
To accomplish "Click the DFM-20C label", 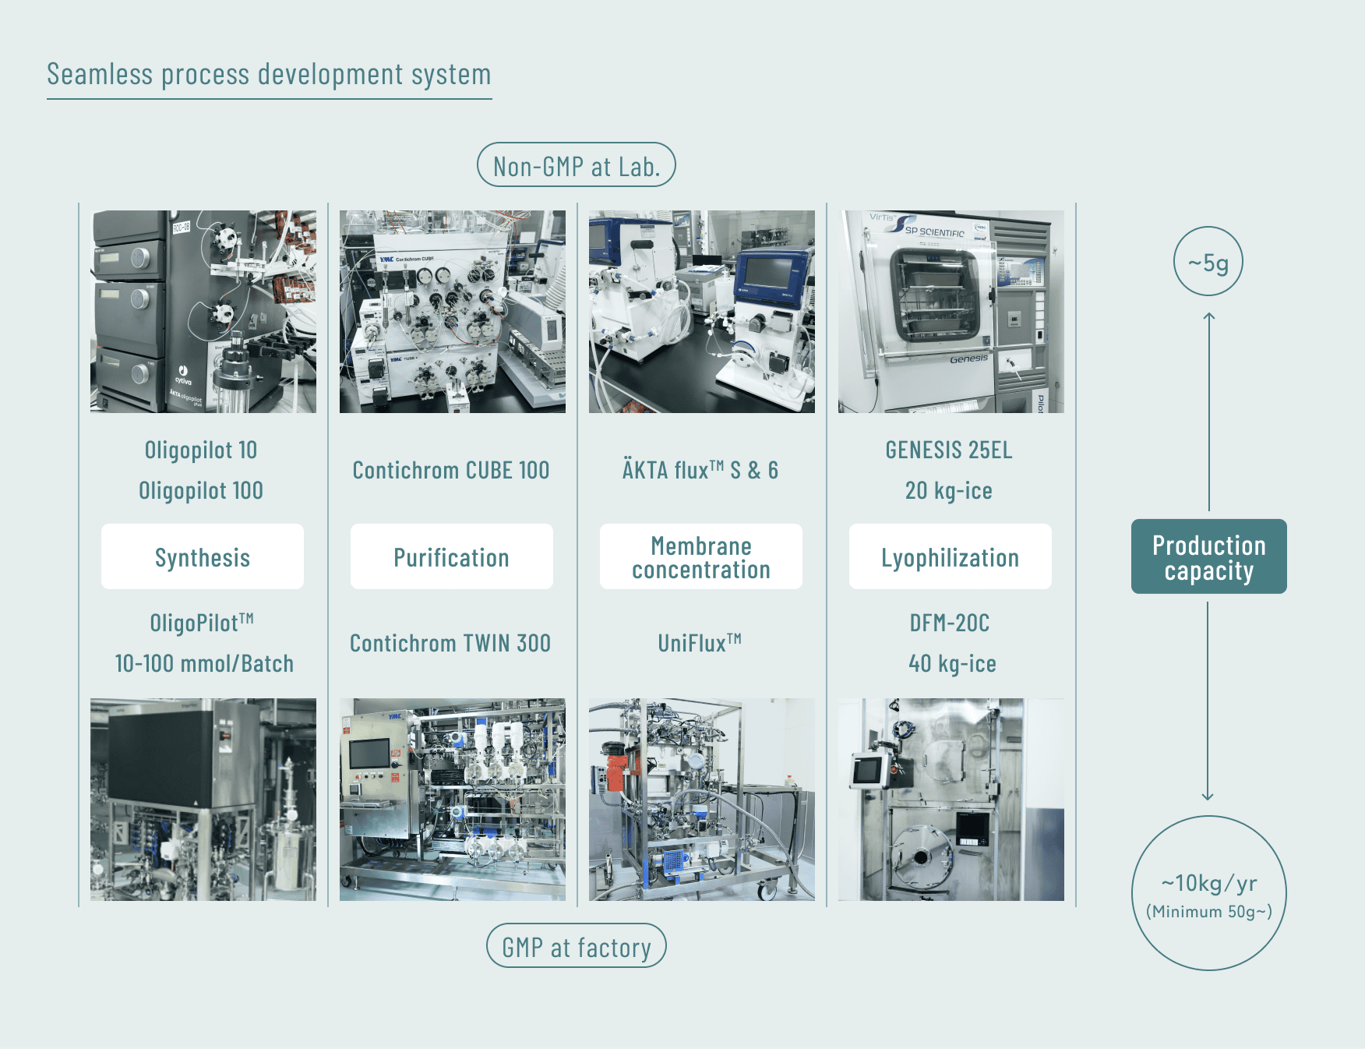I will 950,623.
